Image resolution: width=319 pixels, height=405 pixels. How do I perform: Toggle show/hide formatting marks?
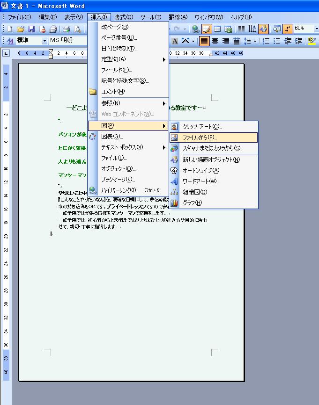288,29
